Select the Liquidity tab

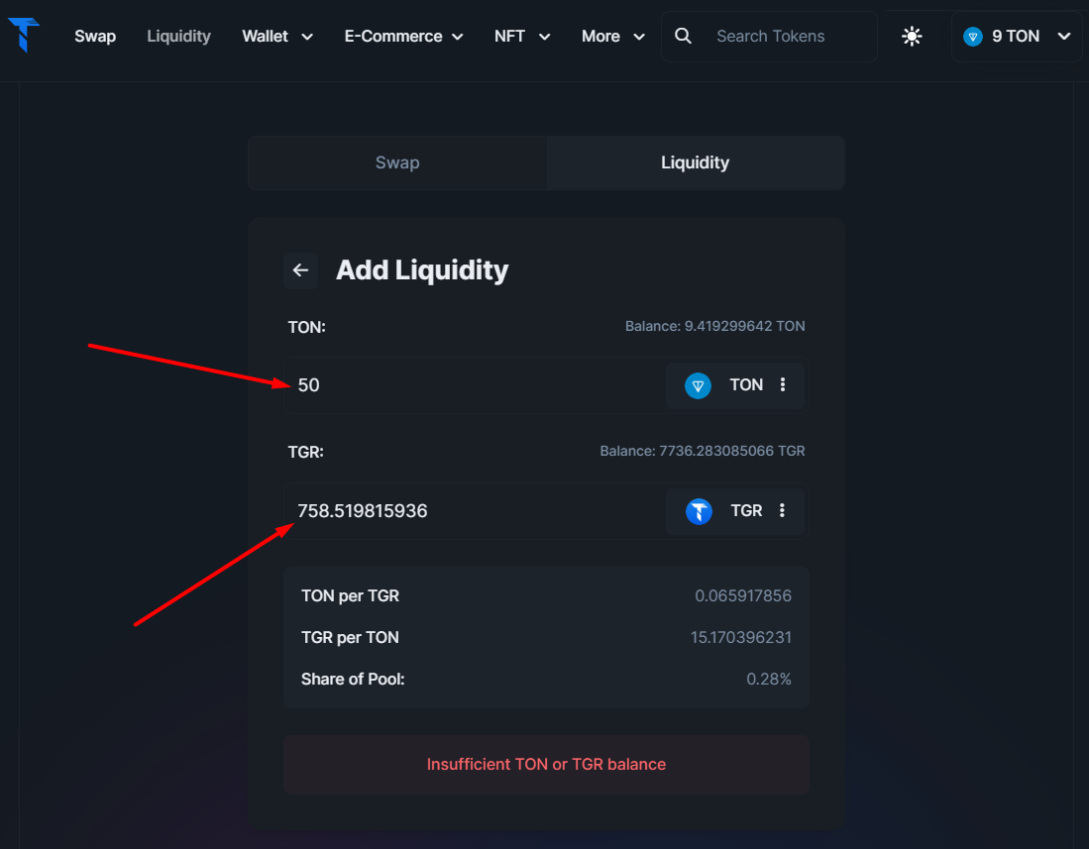tap(695, 162)
